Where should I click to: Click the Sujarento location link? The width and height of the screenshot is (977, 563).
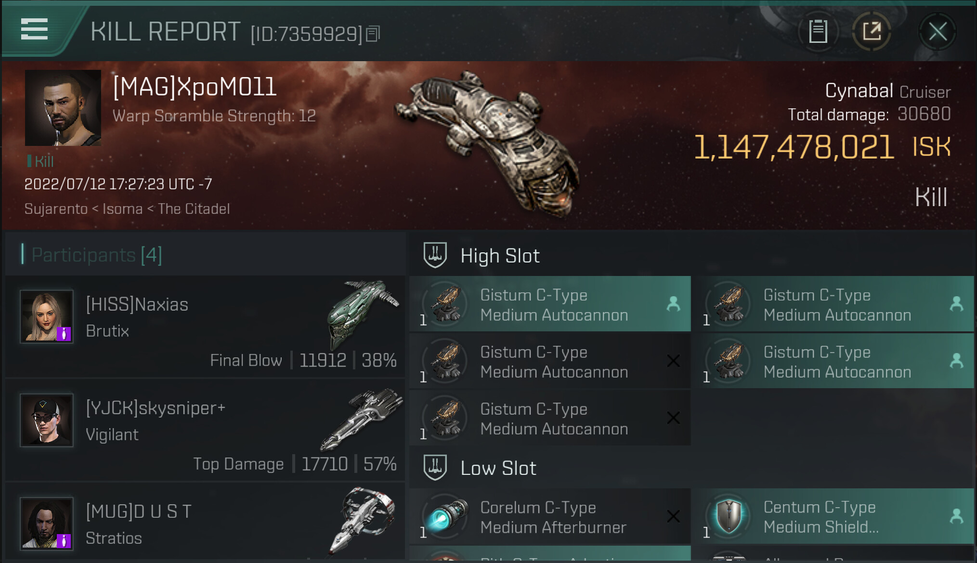56,209
